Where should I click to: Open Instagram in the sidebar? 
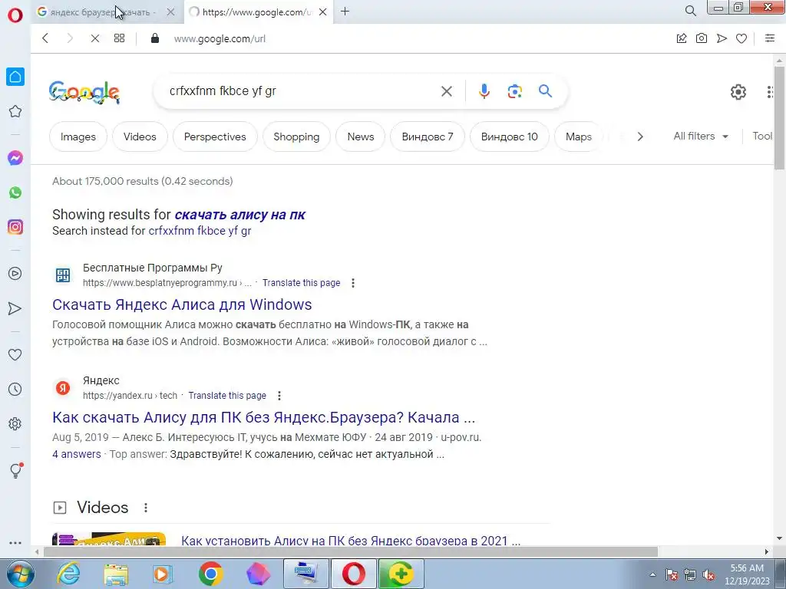pyautogui.click(x=15, y=227)
